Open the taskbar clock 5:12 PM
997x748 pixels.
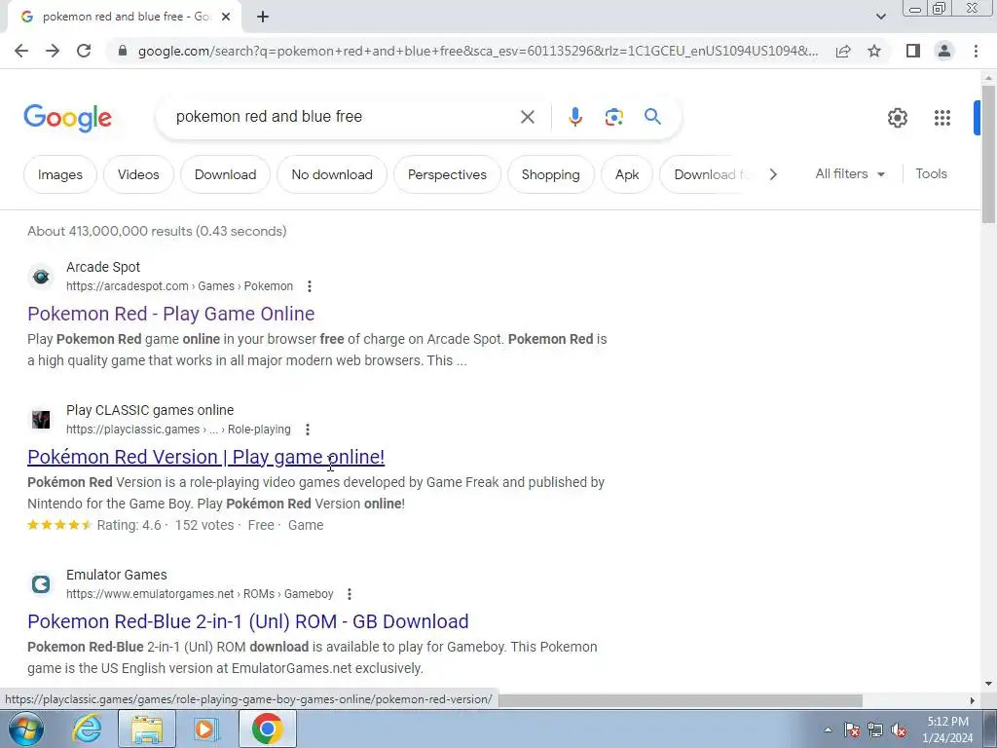(x=947, y=729)
